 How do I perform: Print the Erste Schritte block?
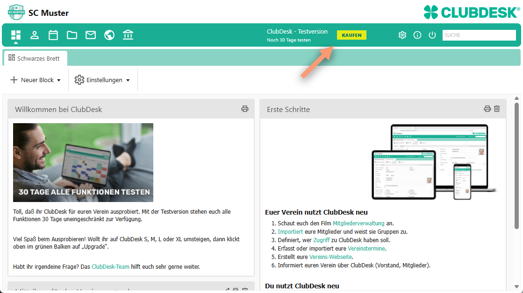pos(487,109)
